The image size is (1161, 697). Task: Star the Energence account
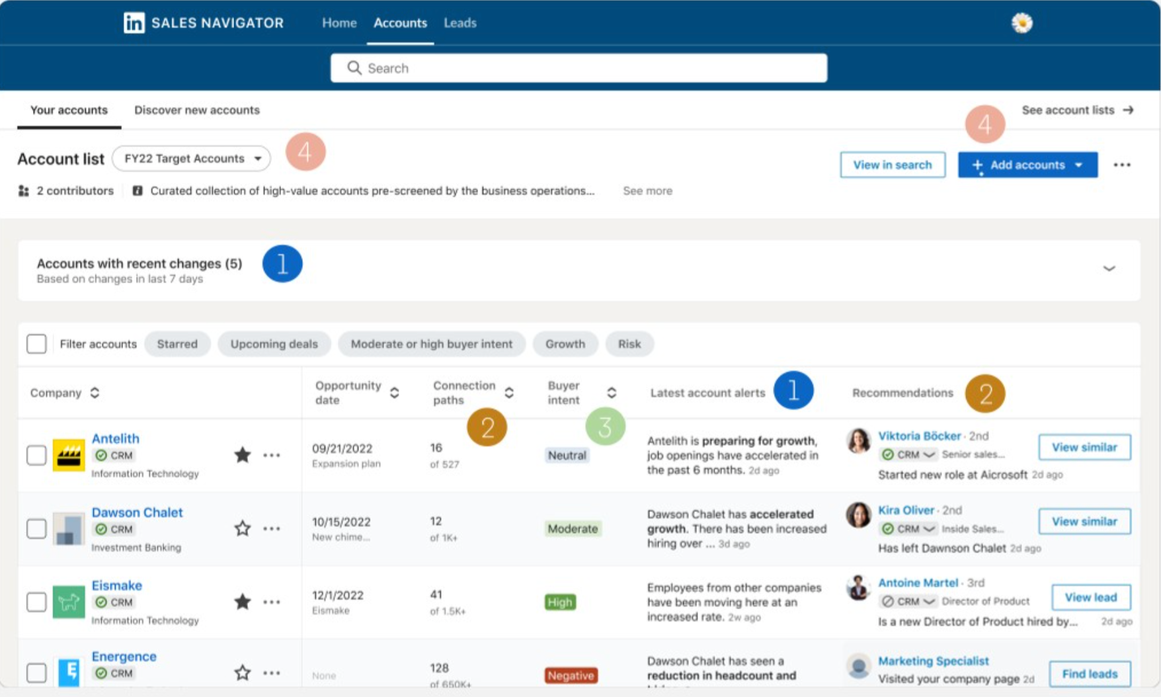[243, 673]
